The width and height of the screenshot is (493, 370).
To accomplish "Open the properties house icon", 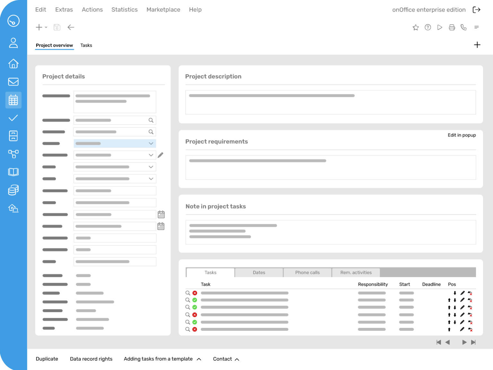I will tap(13, 64).
